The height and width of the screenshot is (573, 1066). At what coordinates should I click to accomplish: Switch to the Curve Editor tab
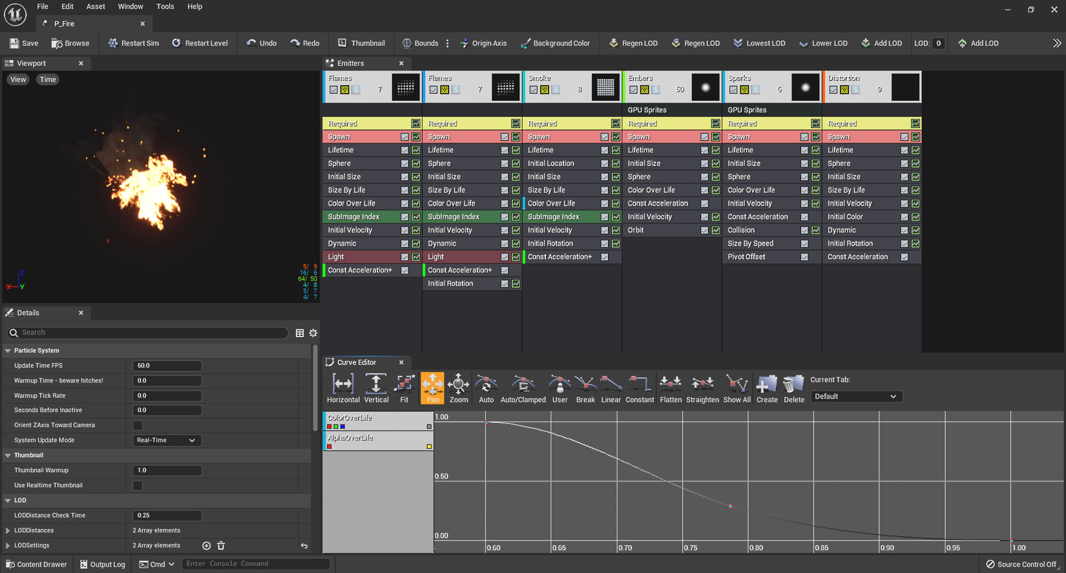pos(356,362)
